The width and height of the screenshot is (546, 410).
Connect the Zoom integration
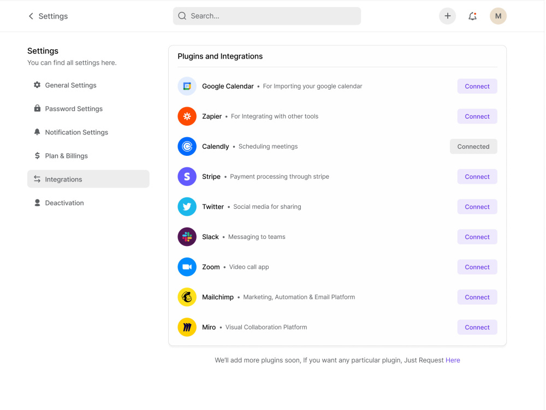tap(477, 267)
